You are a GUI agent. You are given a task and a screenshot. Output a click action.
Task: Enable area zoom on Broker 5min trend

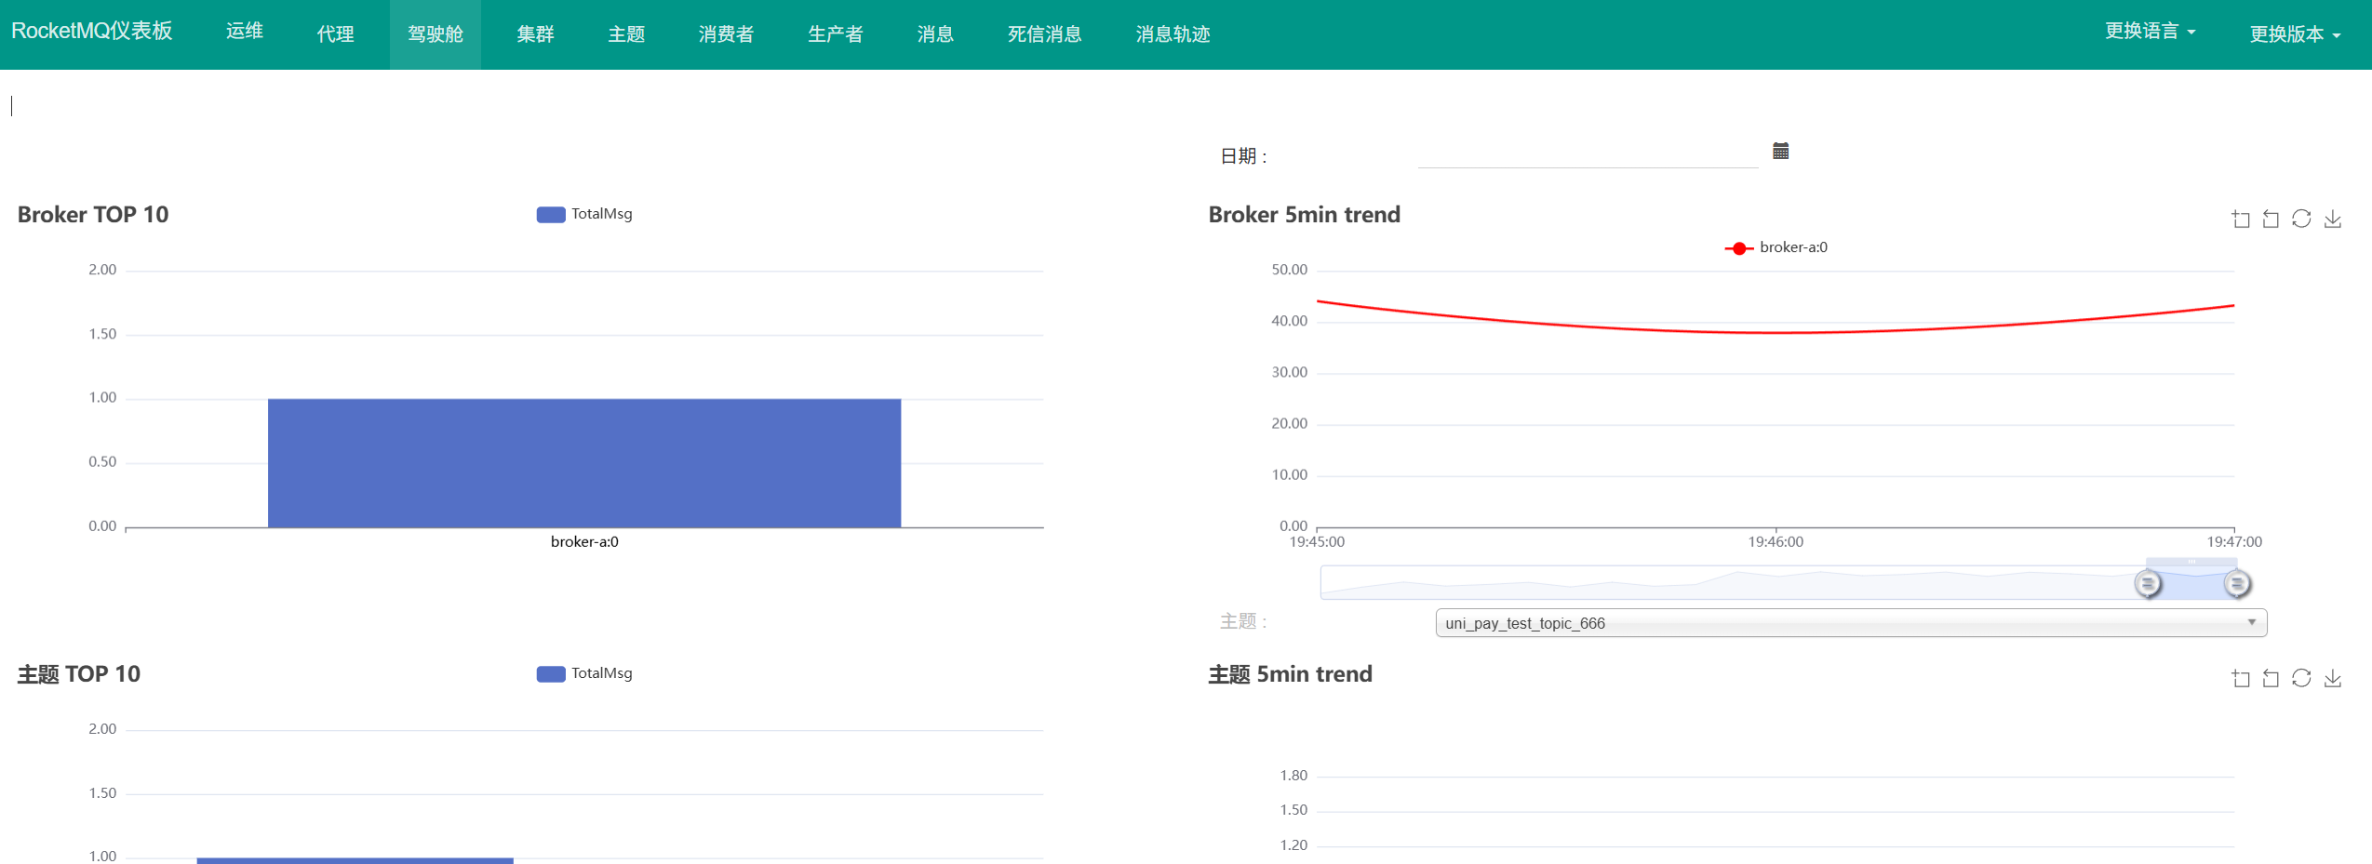pyautogui.click(x=2241, y=219)
